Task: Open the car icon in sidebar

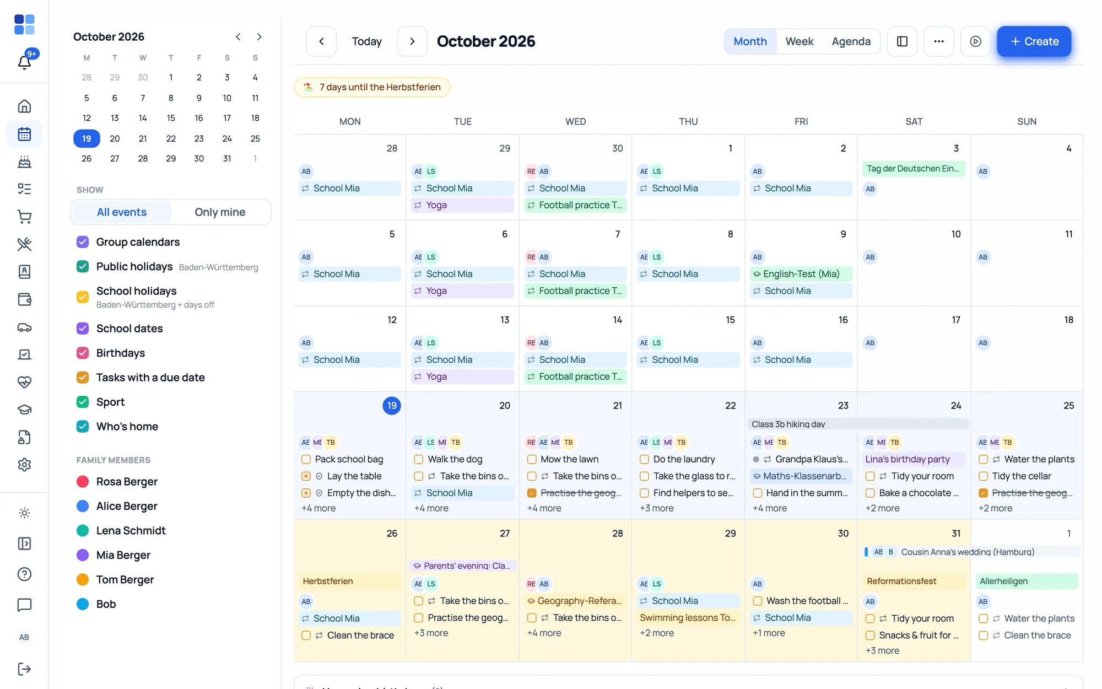Action: tap(24, 327)
